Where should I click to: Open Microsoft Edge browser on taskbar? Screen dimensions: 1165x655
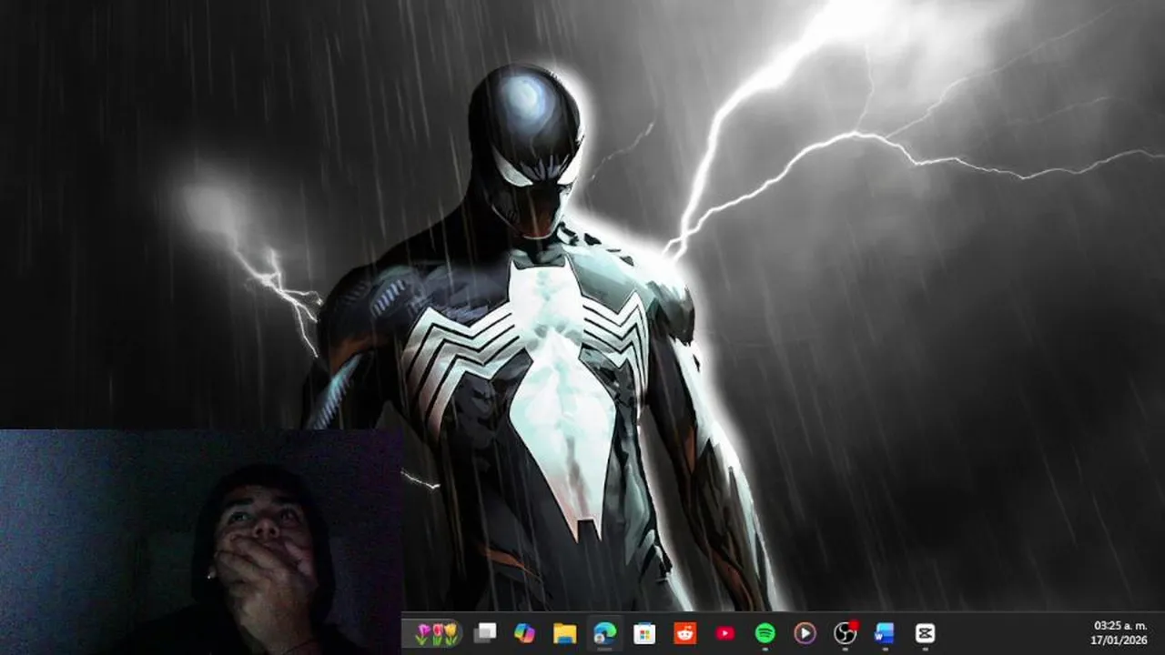click(604, 633)
